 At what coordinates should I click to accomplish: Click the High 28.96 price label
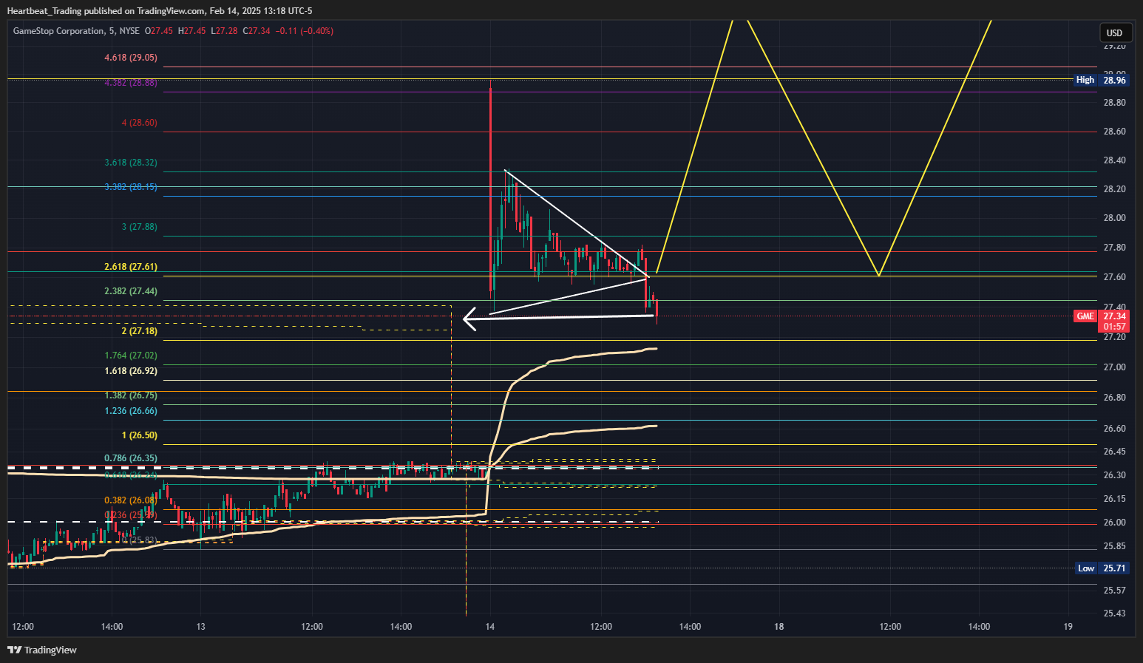pos(1101,80)
